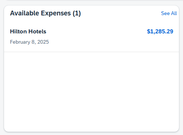
Task: Click the word See in See All
Action: pyautogui.click(x=165, y=13)
